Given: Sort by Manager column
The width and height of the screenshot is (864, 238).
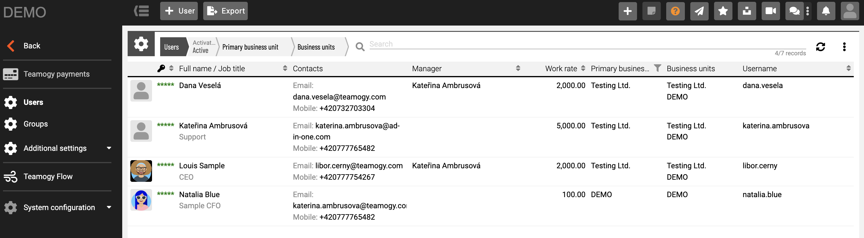Looking at the screenshot, I should pos(518,68).
